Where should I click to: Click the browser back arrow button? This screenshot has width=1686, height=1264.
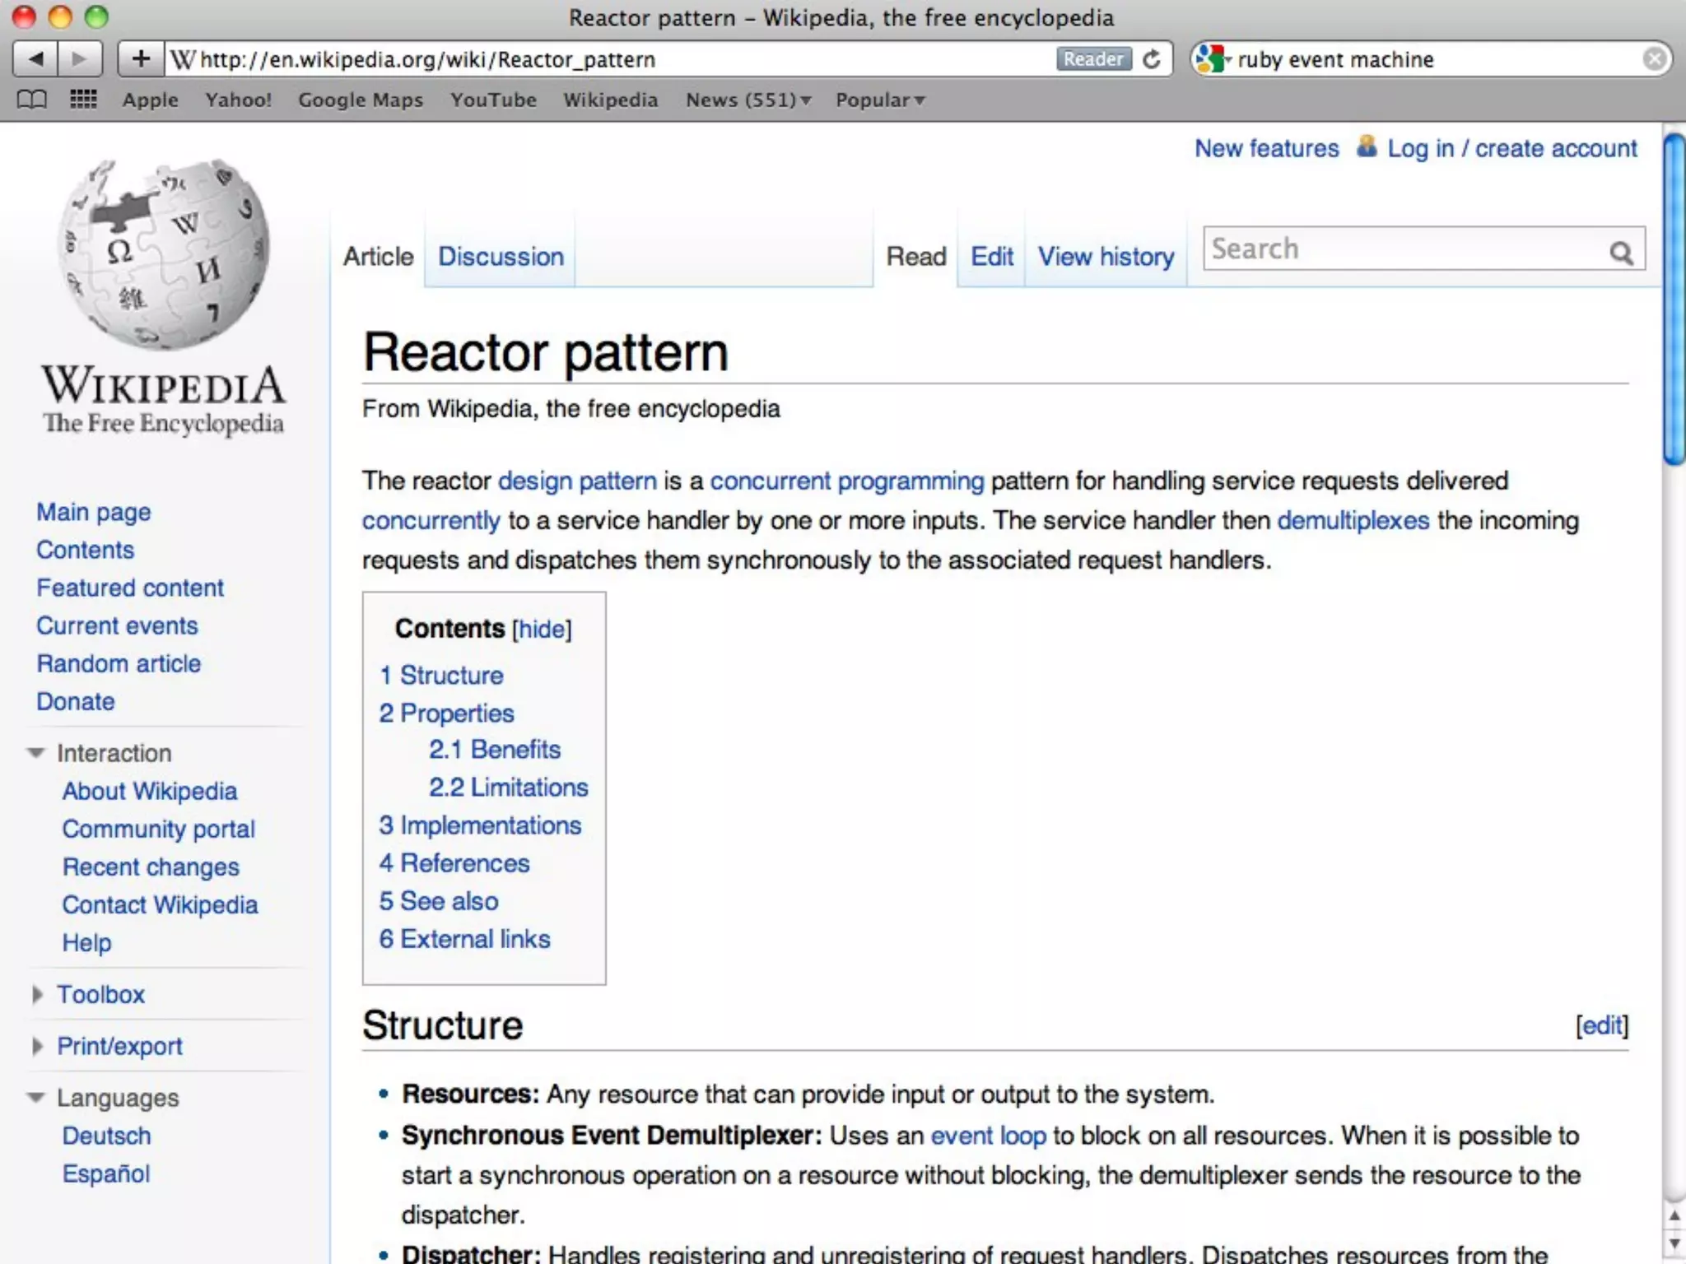[x=35, y=59]
